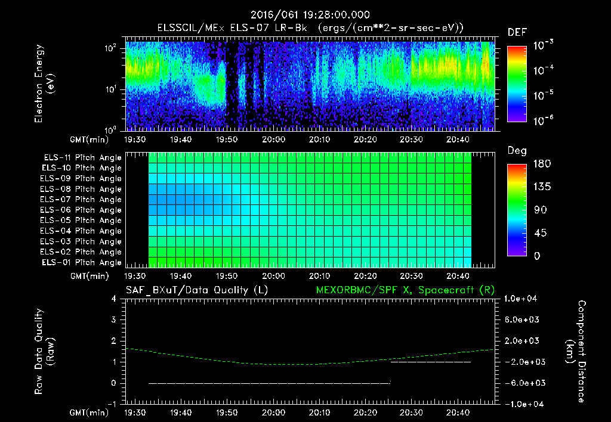Click the 20:00 tick label under spectrogram
Image resolution: width=611 pixels, height=422 pixels.
tap(273, 139)
